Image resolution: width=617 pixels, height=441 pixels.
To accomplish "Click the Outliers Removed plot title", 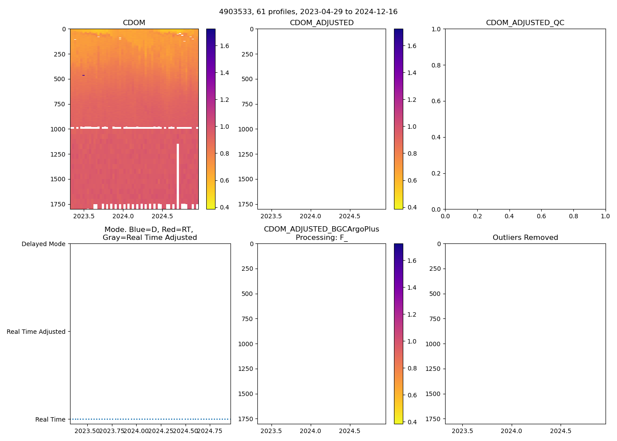I will coord(525,237).
